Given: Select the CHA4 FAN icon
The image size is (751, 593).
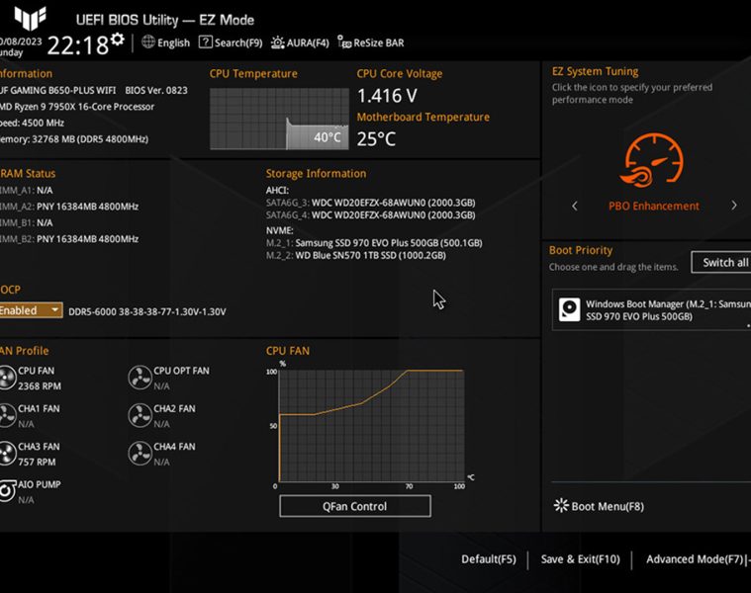Looking at the screenshot, I should tap(140, 454).
